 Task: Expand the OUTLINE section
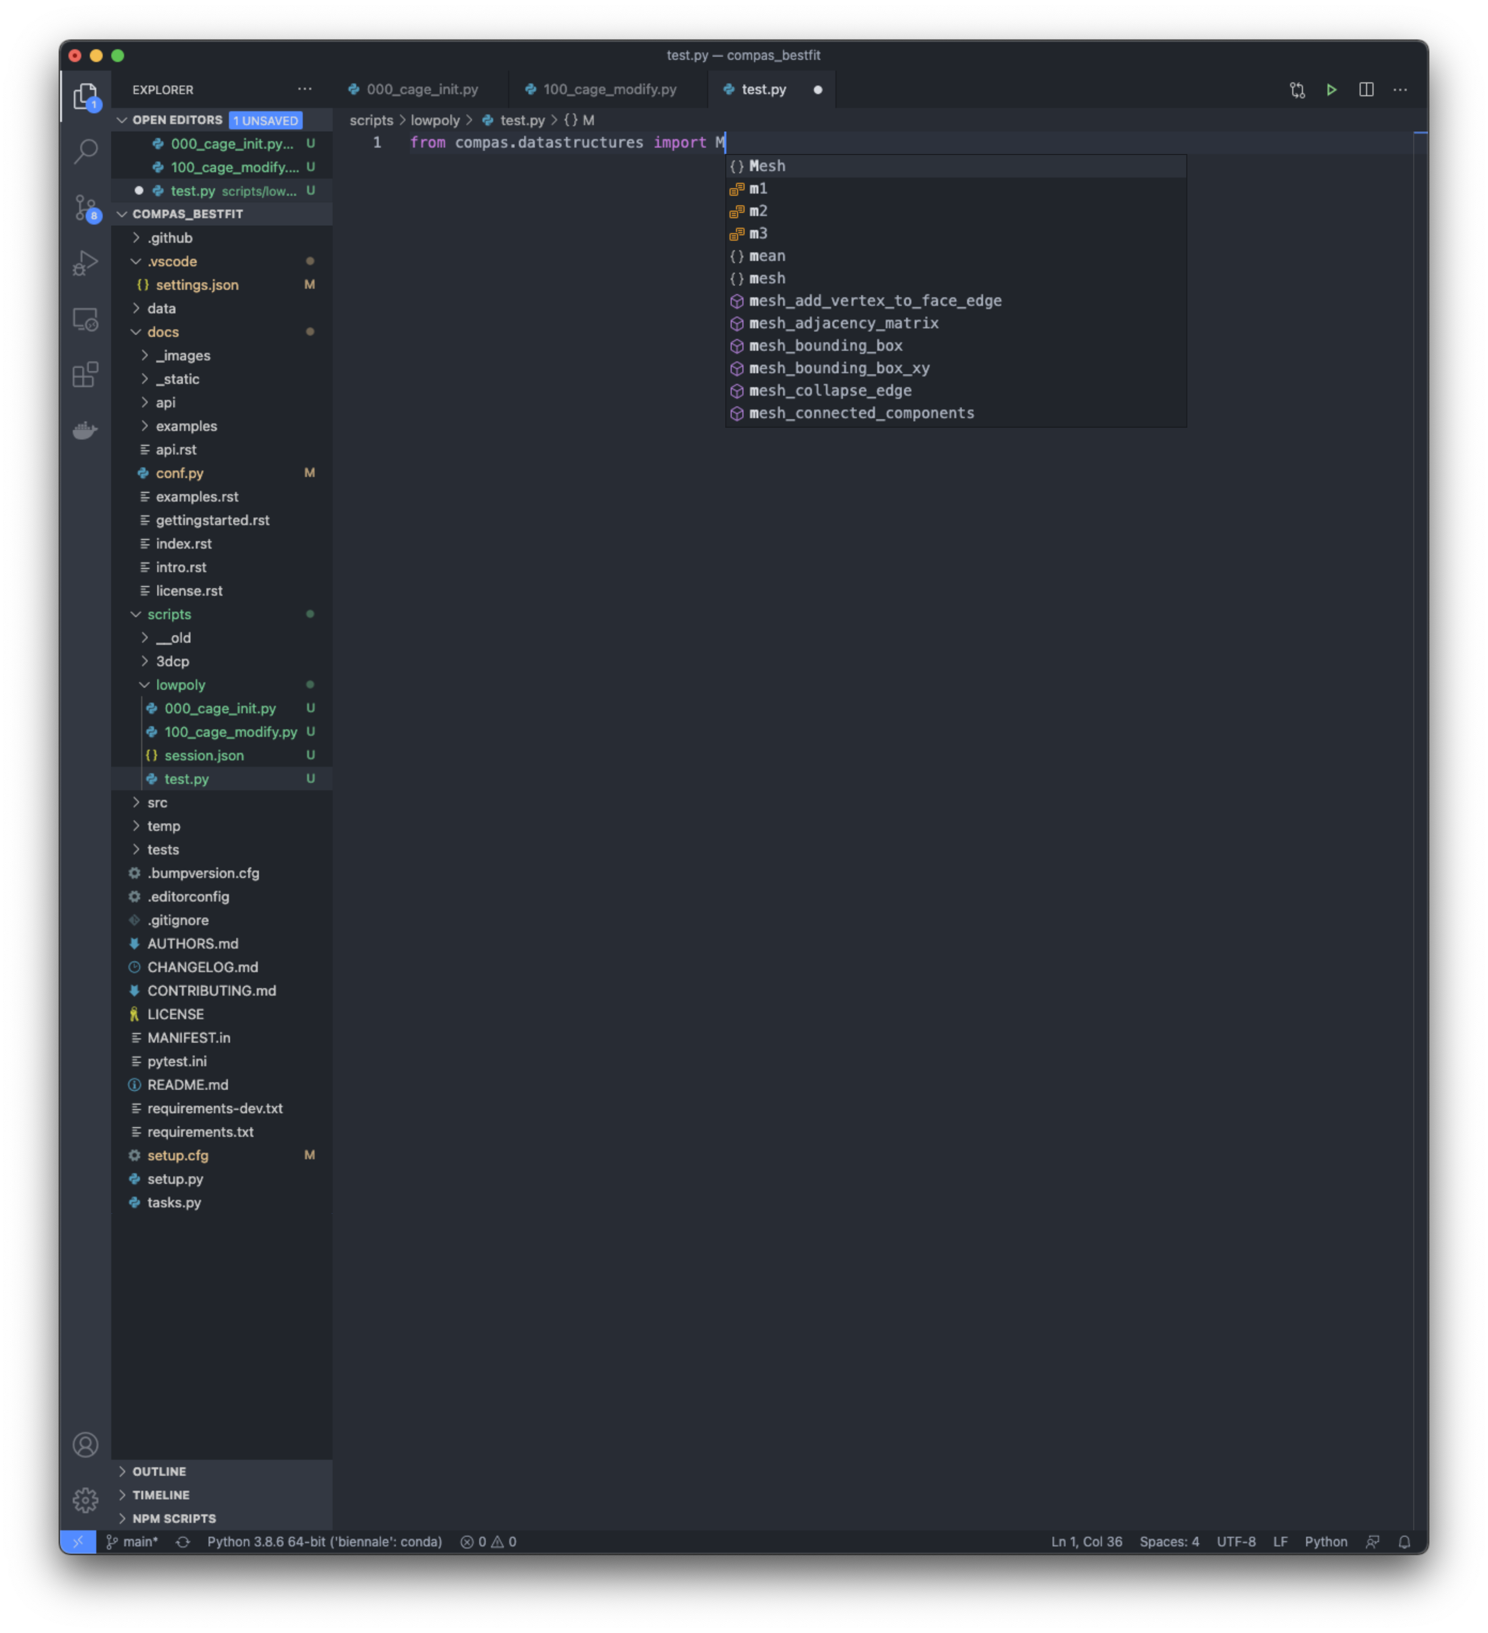coord(160,1471)
